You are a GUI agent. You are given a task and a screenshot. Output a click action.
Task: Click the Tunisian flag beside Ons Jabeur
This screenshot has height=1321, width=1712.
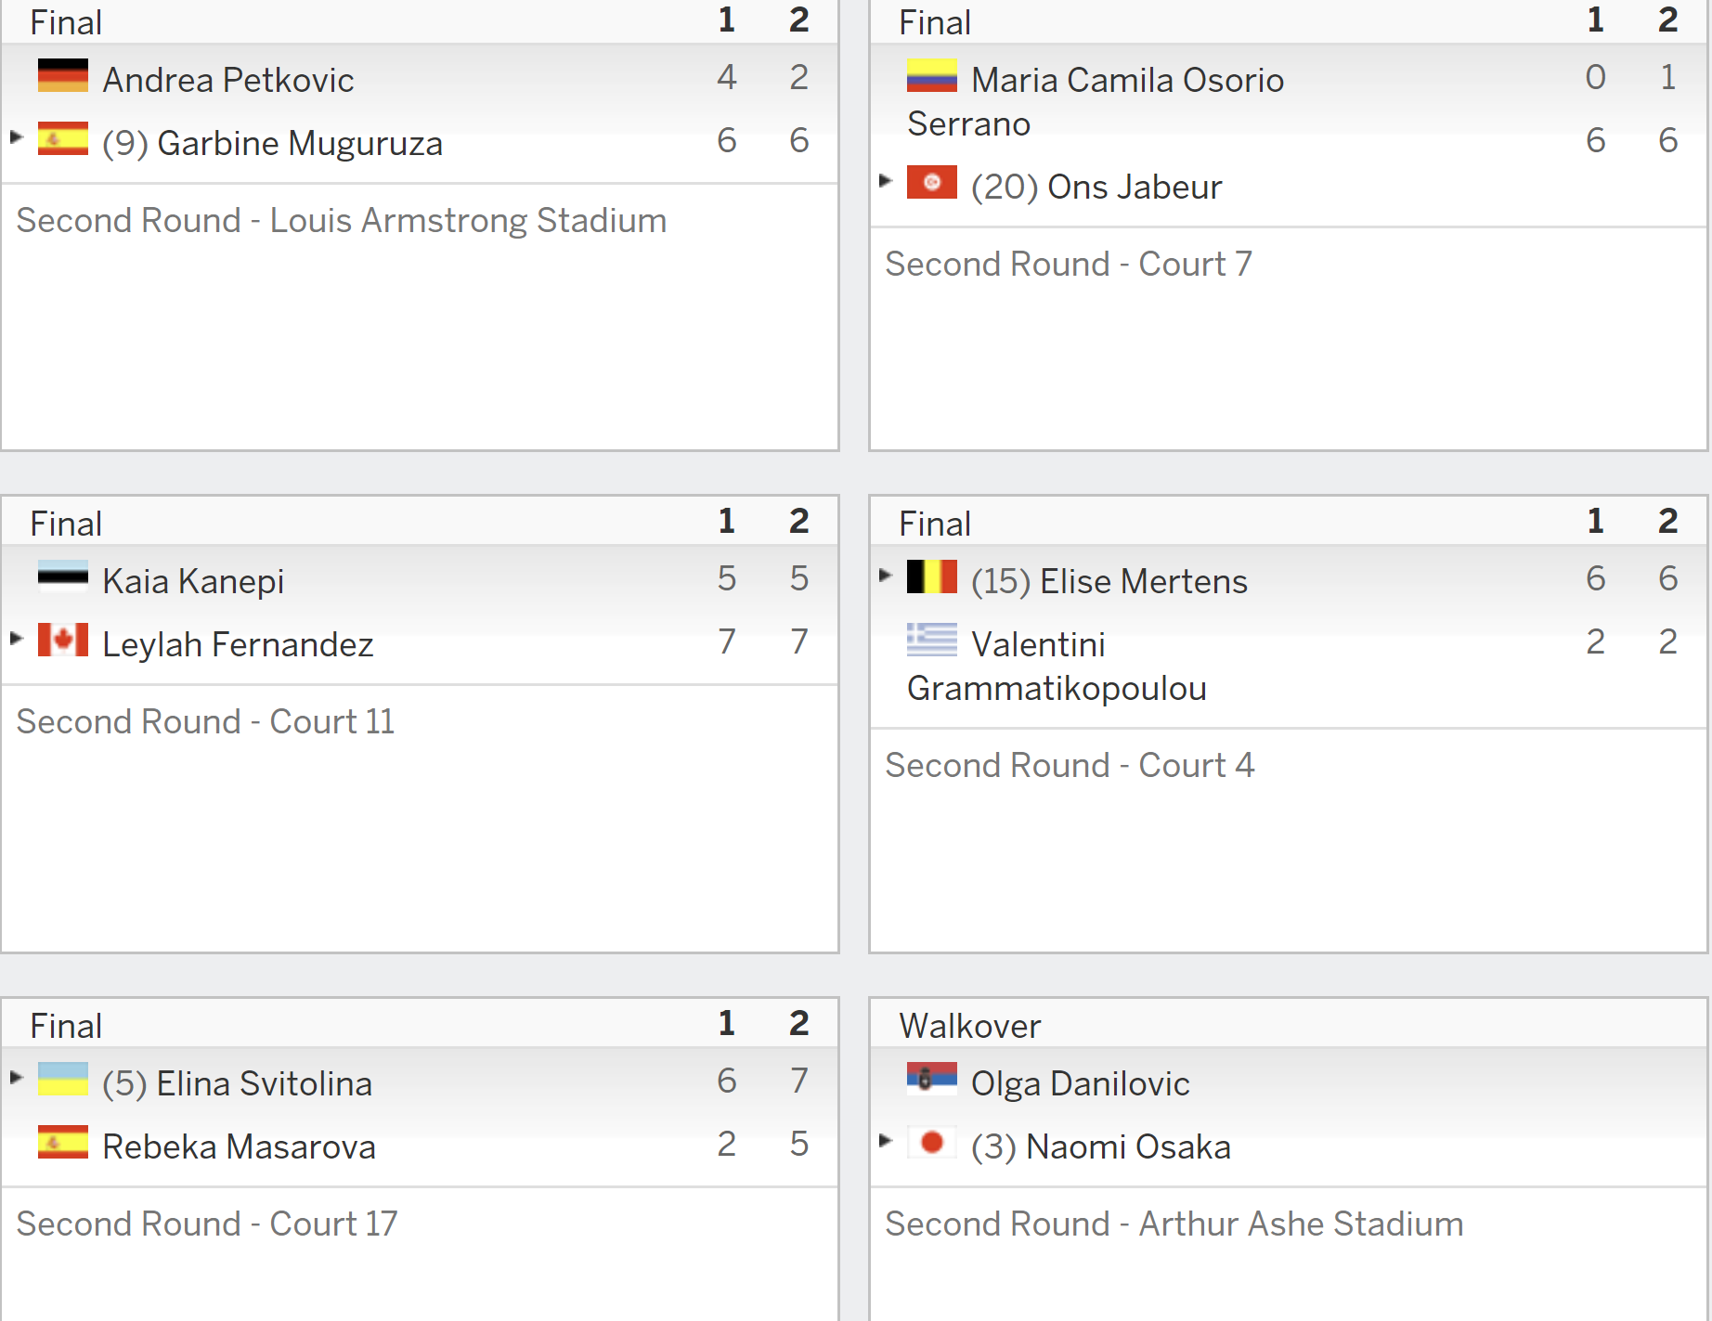pyautogui.click(x=932, y=182)
